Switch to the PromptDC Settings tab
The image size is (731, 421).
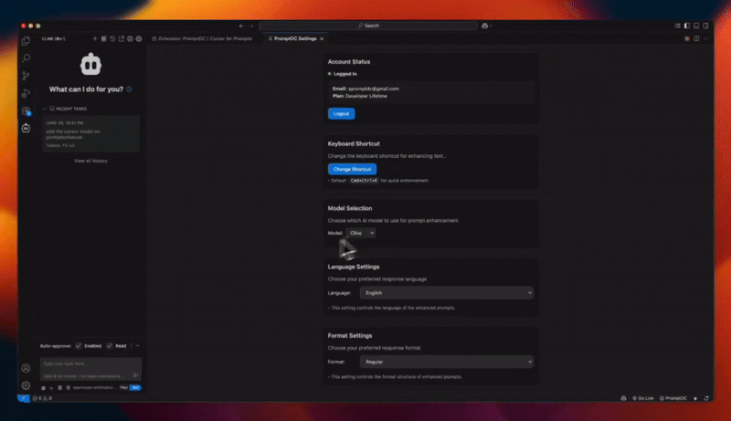click(295, 38)
